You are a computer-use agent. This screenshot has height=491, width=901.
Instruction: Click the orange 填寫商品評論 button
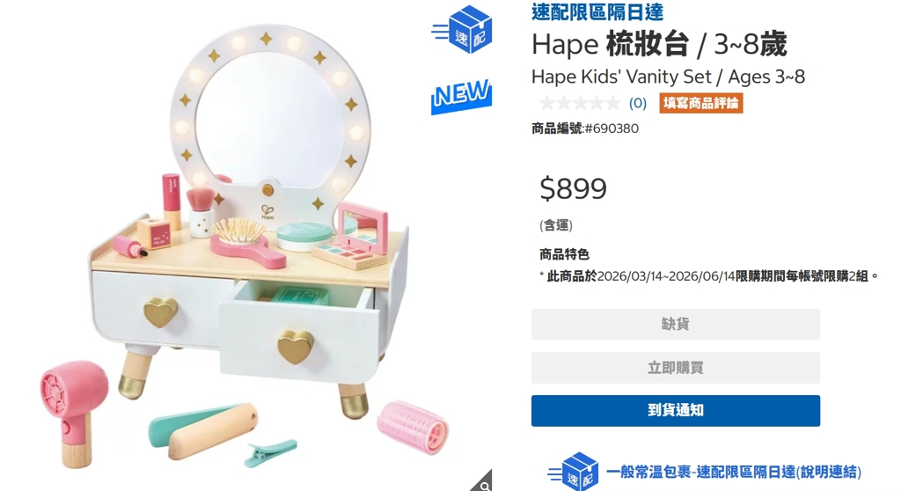701,104
